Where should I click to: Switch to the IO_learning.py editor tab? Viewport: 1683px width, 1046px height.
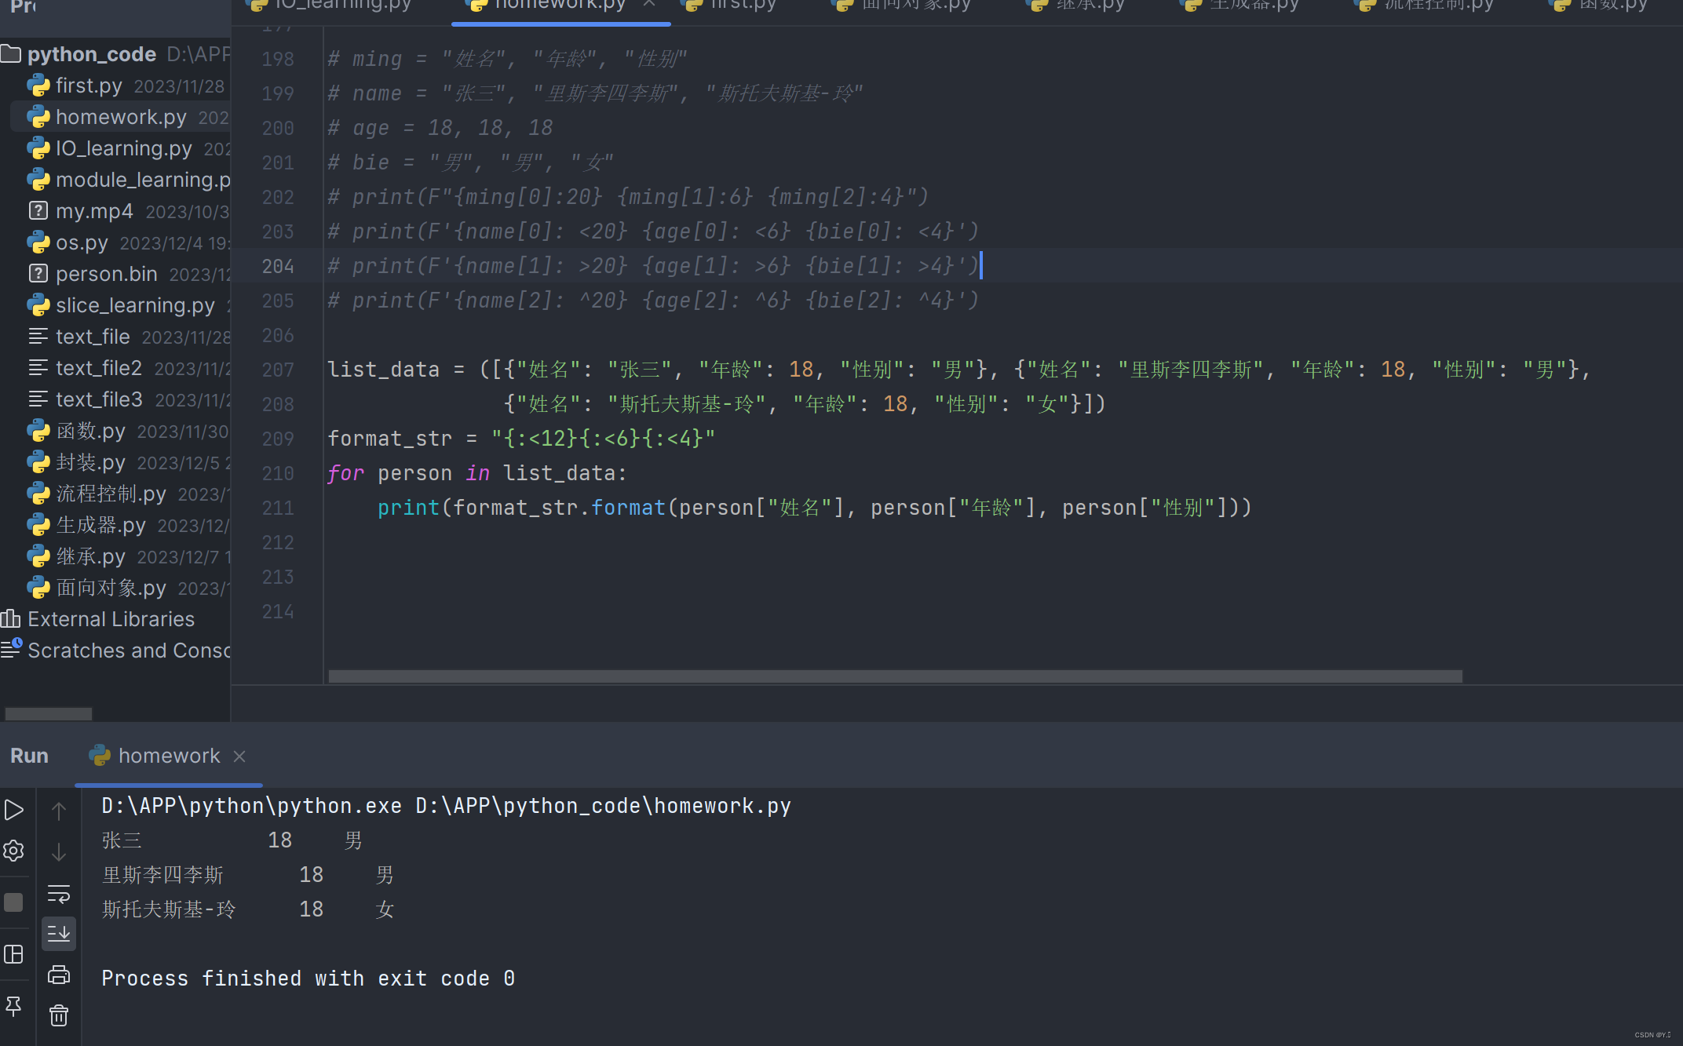(x=329, y=6)
